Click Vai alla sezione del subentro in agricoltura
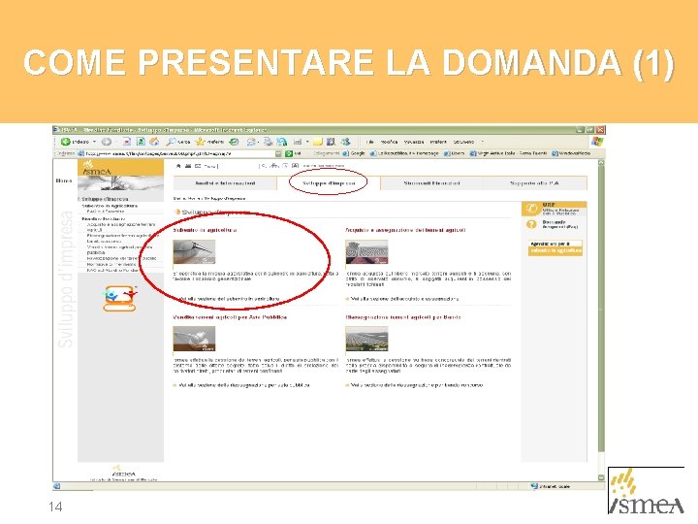The image size is (698, 524). 229,299
